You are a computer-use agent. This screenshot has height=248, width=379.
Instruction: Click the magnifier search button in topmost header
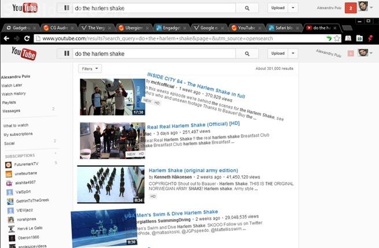[x=247, y=8]
